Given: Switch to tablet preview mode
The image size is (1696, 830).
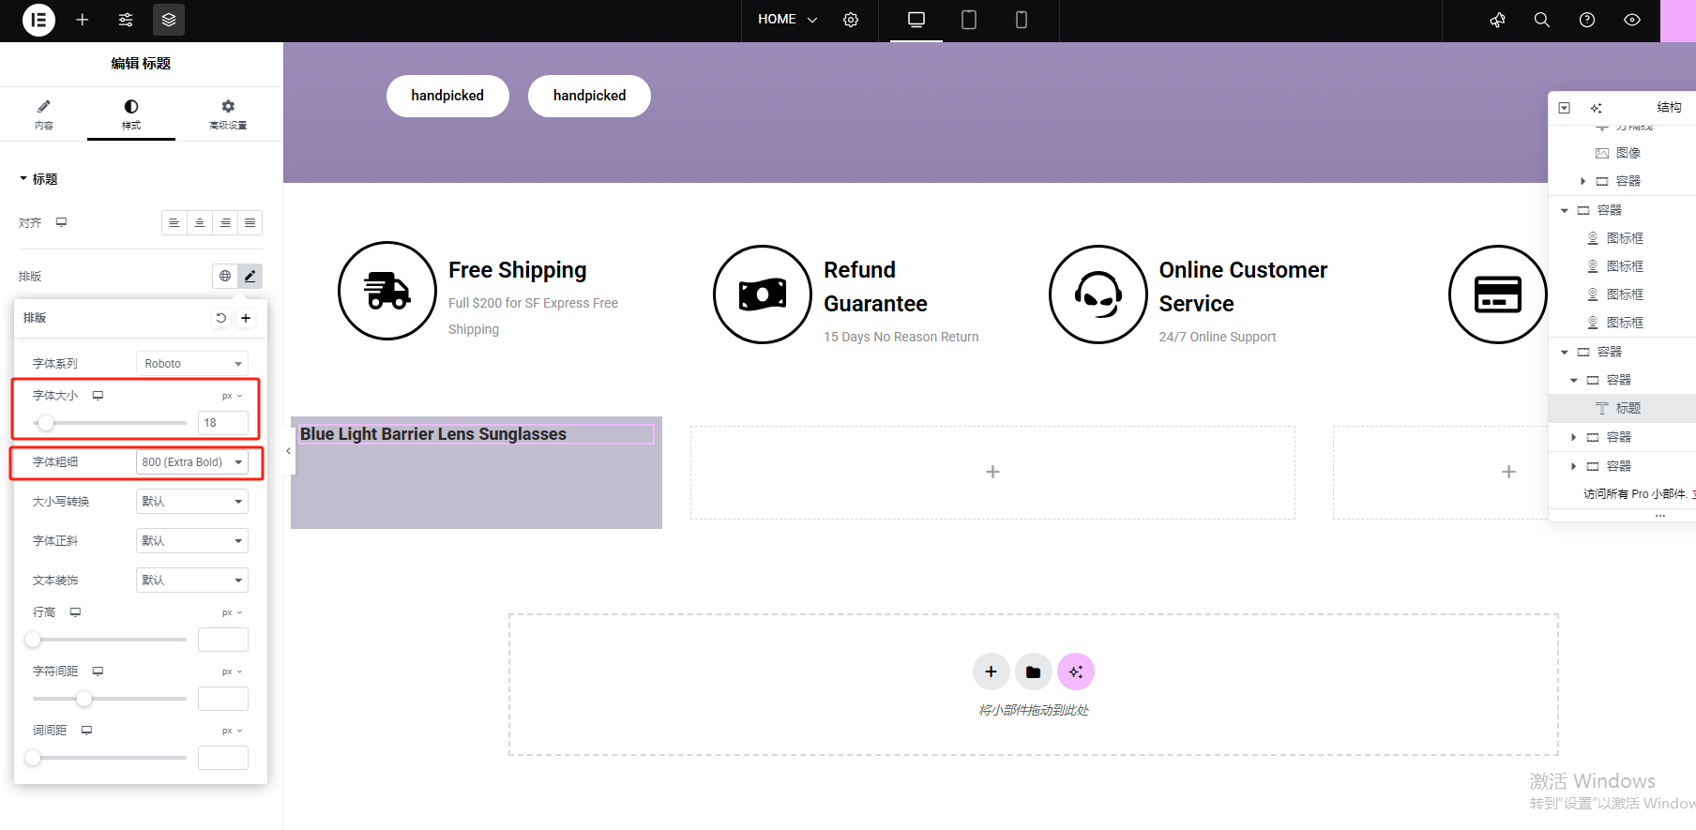Looking at the screenshot, I should tap(969, 20).
